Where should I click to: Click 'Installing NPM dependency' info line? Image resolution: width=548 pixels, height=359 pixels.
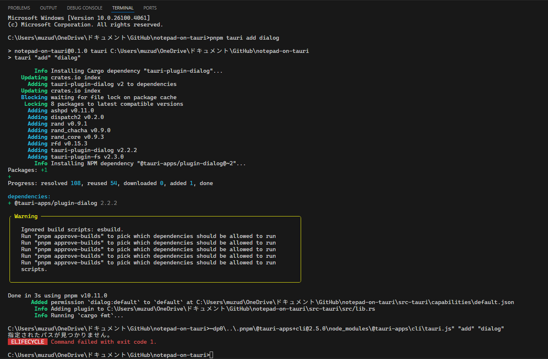[140, 164]
